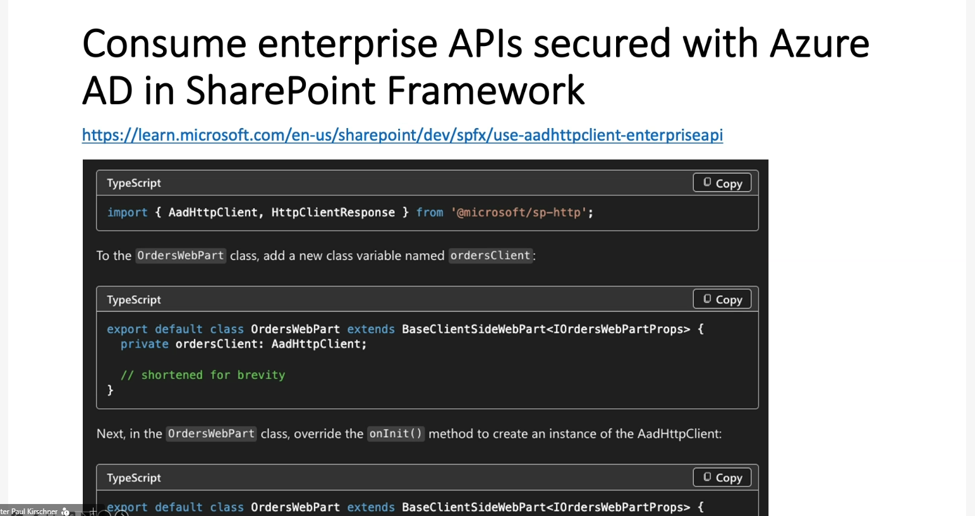Screen dimensions: 975x516
Task: Click the TypeScript label of the second code block
Action: pyautogui.click(x=134, y=300)
